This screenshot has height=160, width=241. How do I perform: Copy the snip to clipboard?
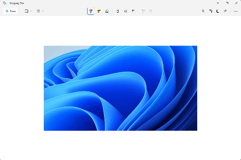[x=218, y=11]
